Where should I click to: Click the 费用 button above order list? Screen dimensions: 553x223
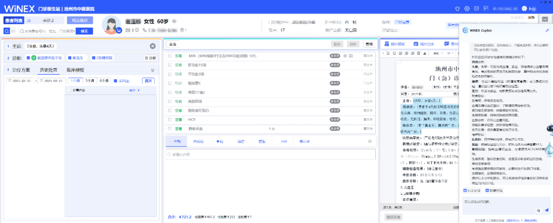(369, 44)
